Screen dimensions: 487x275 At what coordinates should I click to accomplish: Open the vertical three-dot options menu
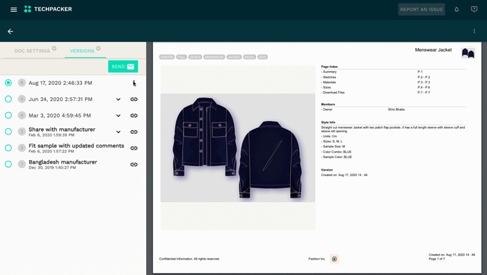[474, 31]
